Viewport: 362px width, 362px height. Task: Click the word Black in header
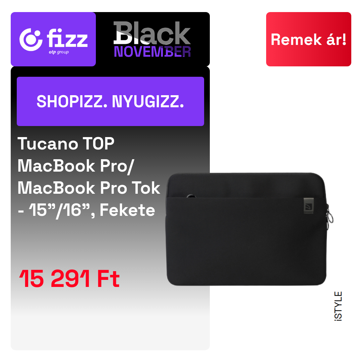[152, 33]
